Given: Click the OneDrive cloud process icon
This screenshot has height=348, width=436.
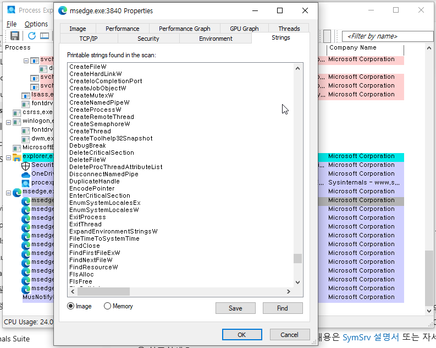Looking at the screenshot, I should pyautogui.click(x=26, y=175).
